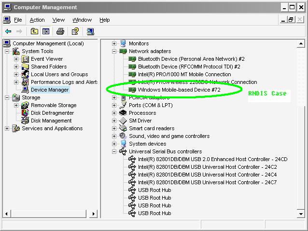Screen dimensions: 308x231
Task: Collapse the Network adapters category
Action: point(114,51)
